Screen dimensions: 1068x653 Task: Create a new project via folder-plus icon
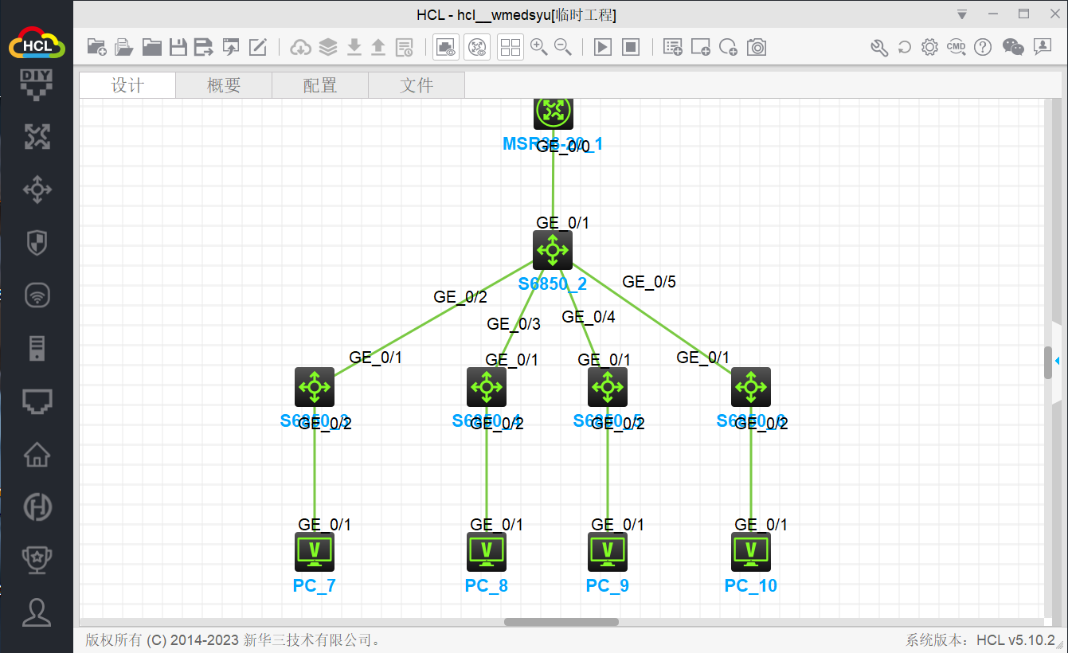[97, 47]
